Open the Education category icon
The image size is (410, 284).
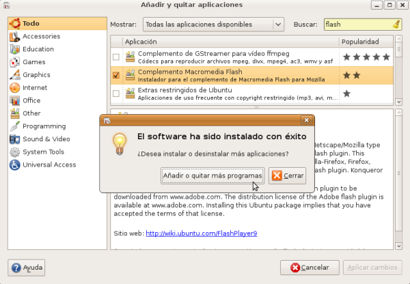click(x=14, y=49)
